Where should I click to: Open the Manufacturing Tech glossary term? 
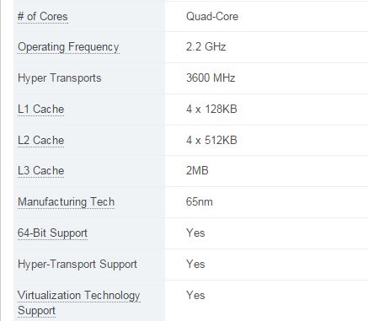coord(67,202)
